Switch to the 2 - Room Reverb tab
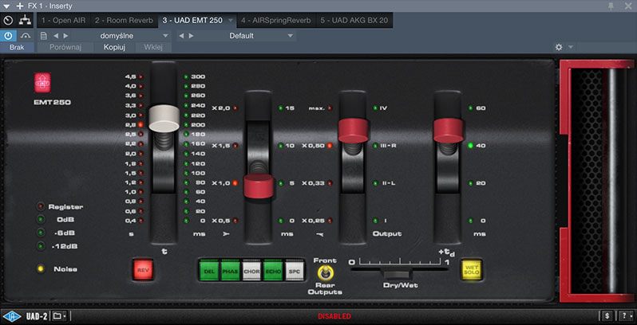Screen dimensions: 637x325 pyautogui.click(x=124, y=20)
